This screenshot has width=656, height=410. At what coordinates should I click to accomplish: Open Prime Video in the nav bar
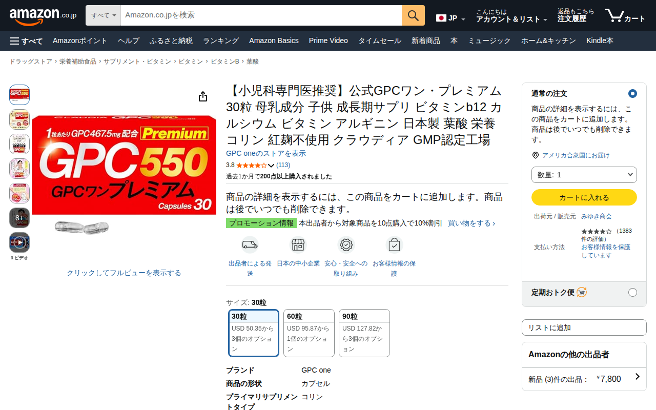(329, 41)
